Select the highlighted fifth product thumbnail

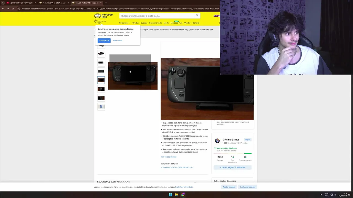[x=101, y=80]
